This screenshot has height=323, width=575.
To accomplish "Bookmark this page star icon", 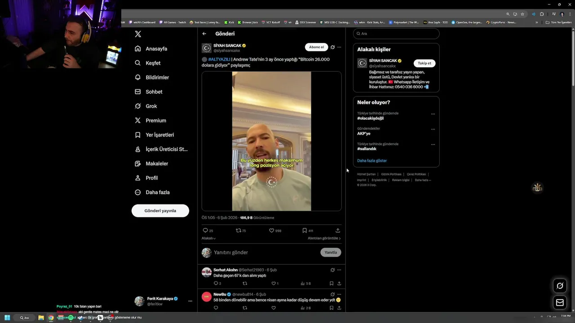I will click(x=522, y=14).
